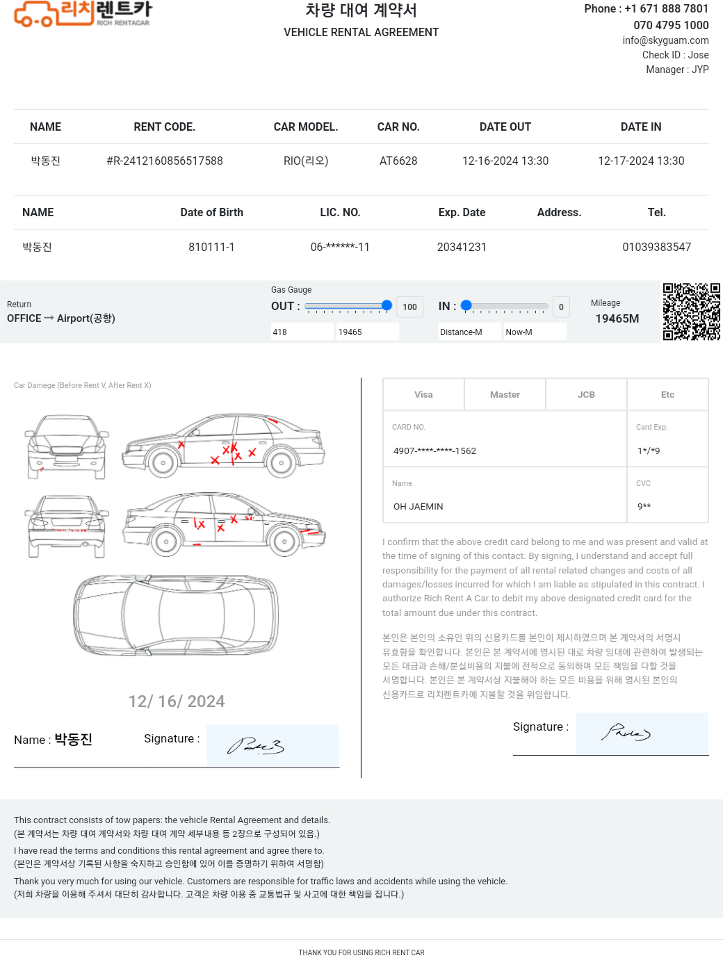Click the rear view car damage diagram
723x958 pixels.
tap(67, 526)
